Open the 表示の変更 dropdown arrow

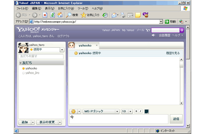60,122
